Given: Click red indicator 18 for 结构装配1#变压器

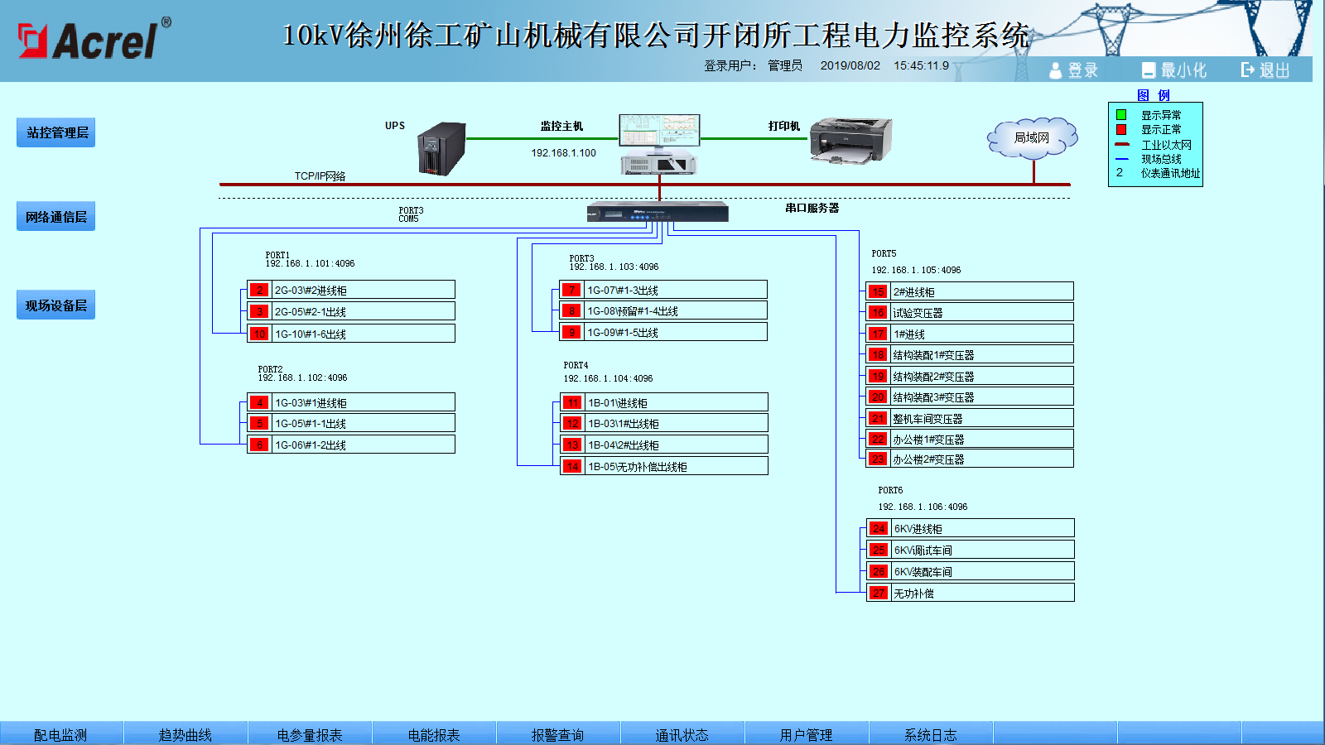Looking at the screenshot, I should (878, 354).
